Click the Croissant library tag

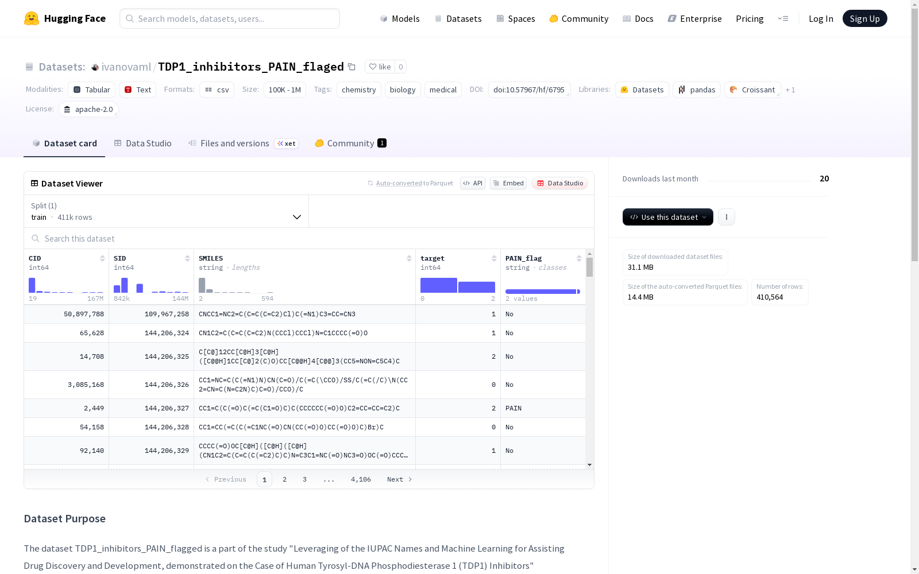(x=752, y=90)
